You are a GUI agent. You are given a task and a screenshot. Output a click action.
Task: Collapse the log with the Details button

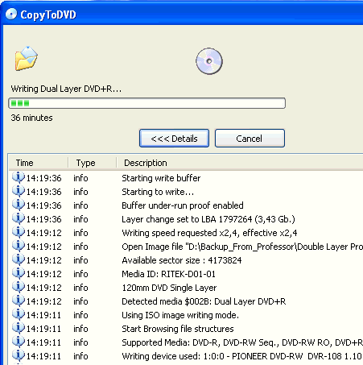click(x=174, y=139)
